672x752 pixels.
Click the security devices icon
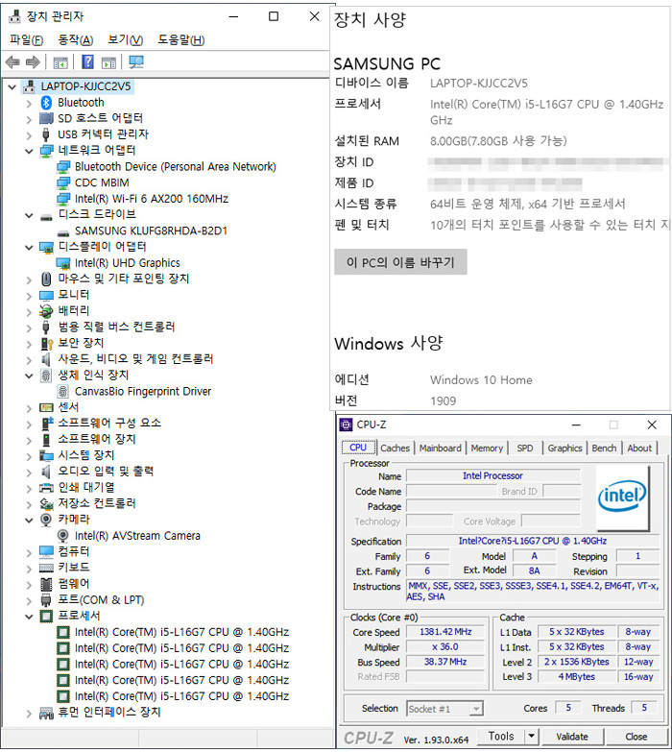[46, 343]
